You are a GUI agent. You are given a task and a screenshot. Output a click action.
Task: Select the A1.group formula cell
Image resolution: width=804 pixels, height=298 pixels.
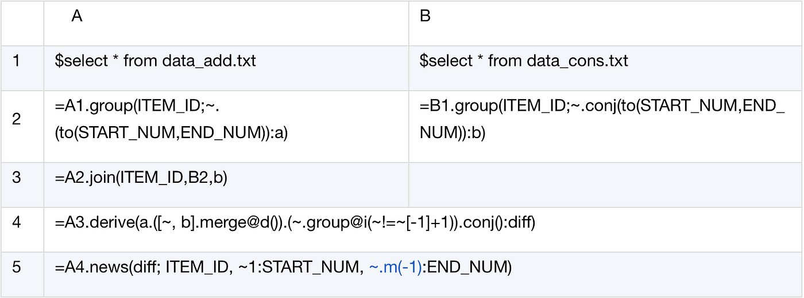click(x=226, y=126)
